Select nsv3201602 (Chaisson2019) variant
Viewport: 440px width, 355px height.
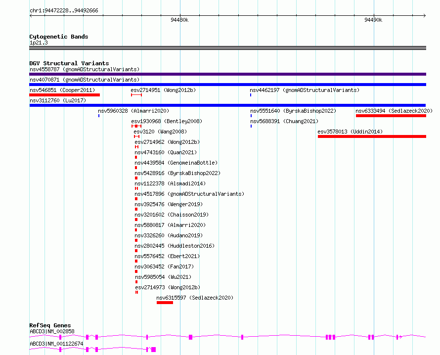pos(172,215)
